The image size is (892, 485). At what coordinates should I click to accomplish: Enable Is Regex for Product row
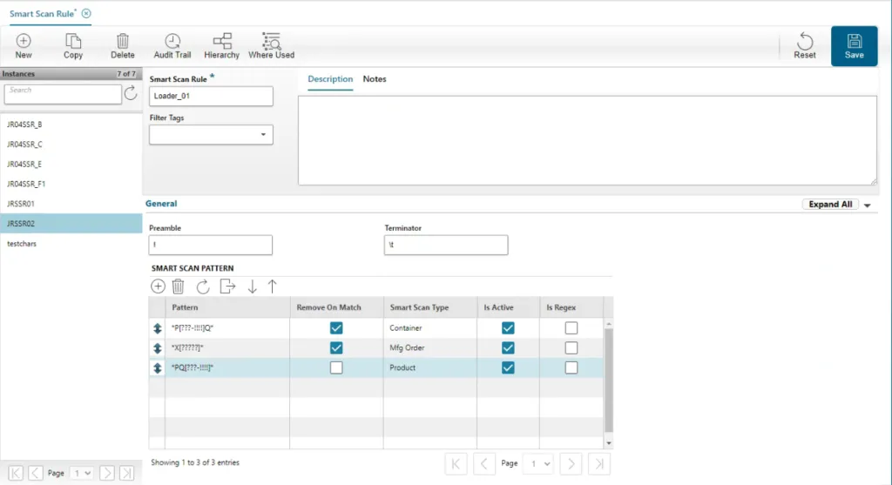click(571, 367)
